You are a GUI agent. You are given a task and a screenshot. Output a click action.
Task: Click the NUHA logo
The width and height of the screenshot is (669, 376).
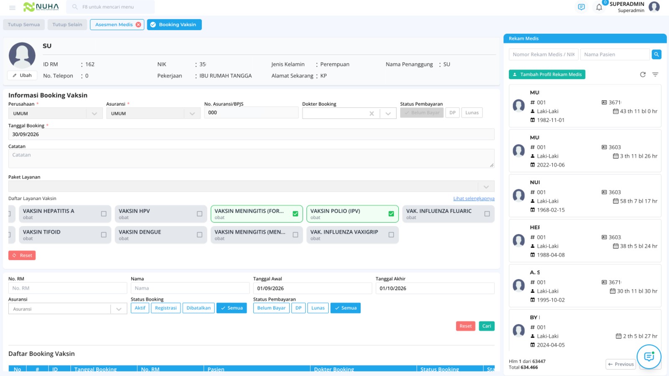41,7
